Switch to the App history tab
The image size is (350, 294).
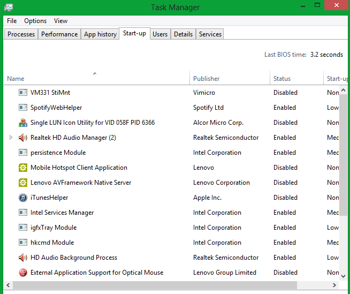(100, 34)
